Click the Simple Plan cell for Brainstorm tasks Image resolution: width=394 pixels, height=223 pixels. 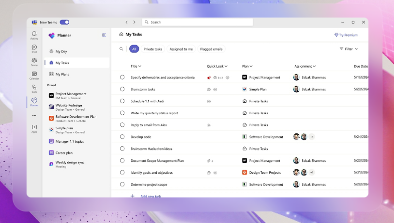(254, 89)
